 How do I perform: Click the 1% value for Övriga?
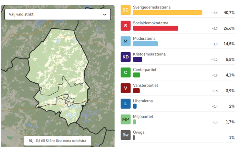pyautogui.click(x=232, y=138)
